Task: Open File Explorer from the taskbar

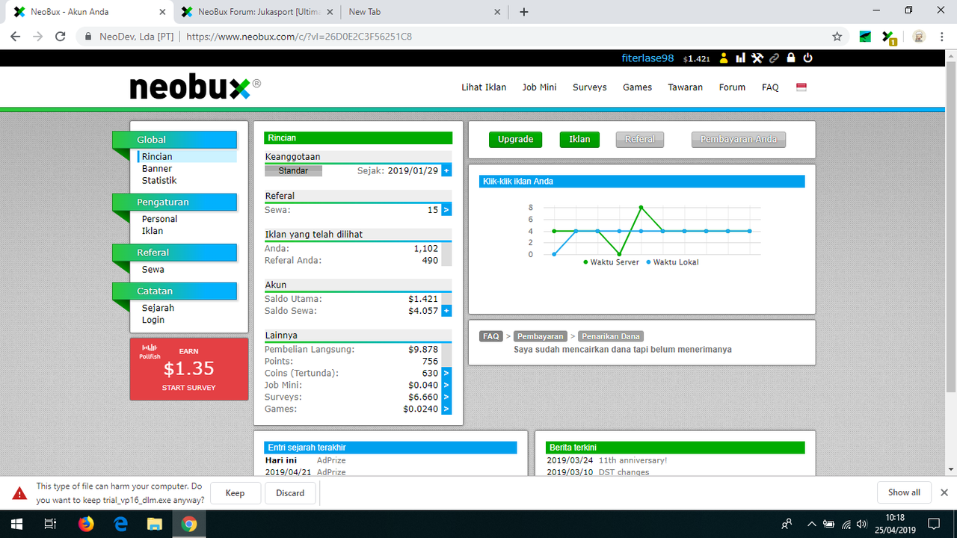Action: pos(155,524)
